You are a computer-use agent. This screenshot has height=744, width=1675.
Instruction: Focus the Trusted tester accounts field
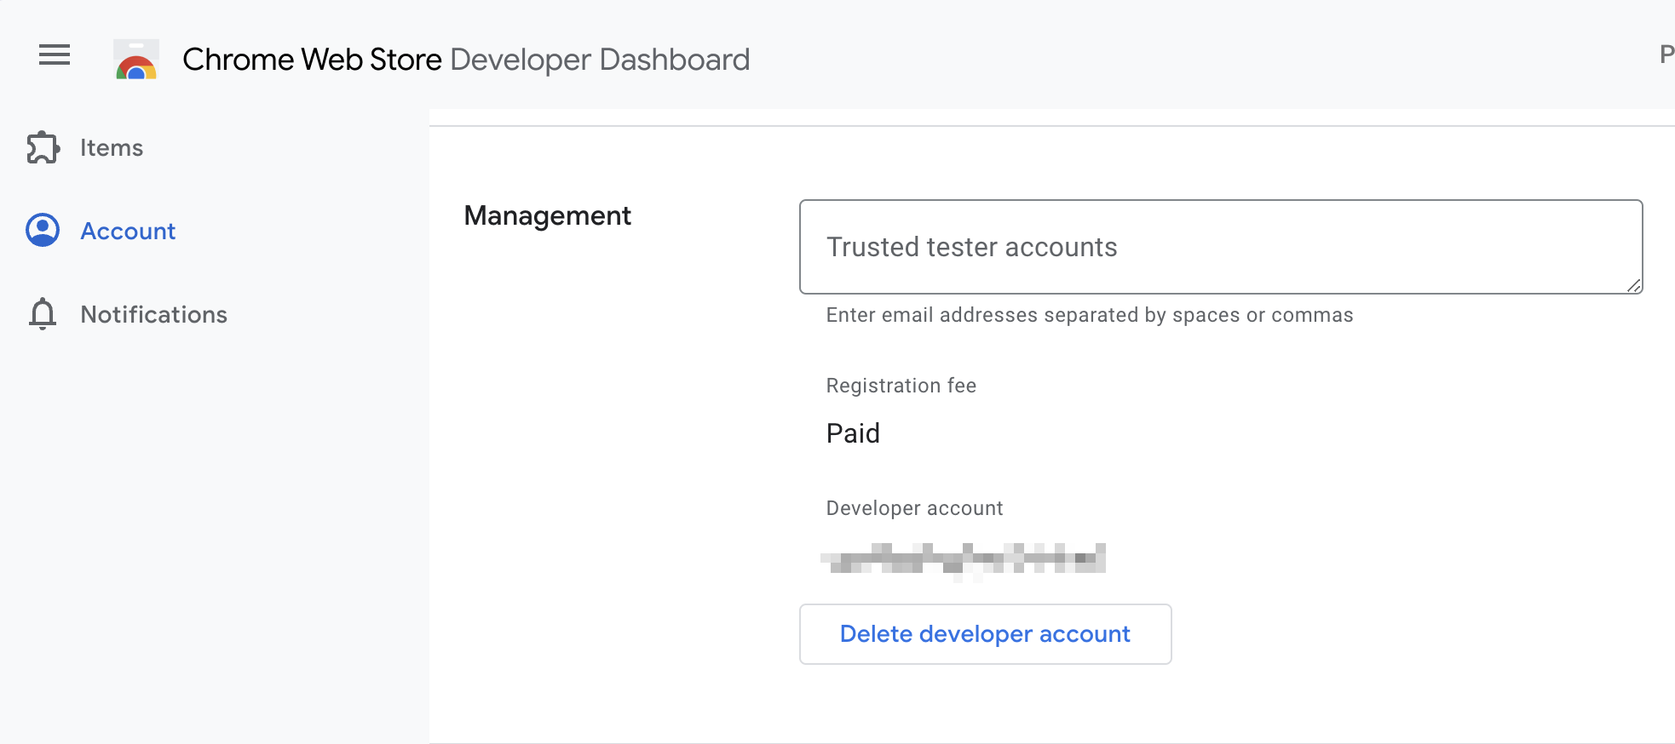1221,247
